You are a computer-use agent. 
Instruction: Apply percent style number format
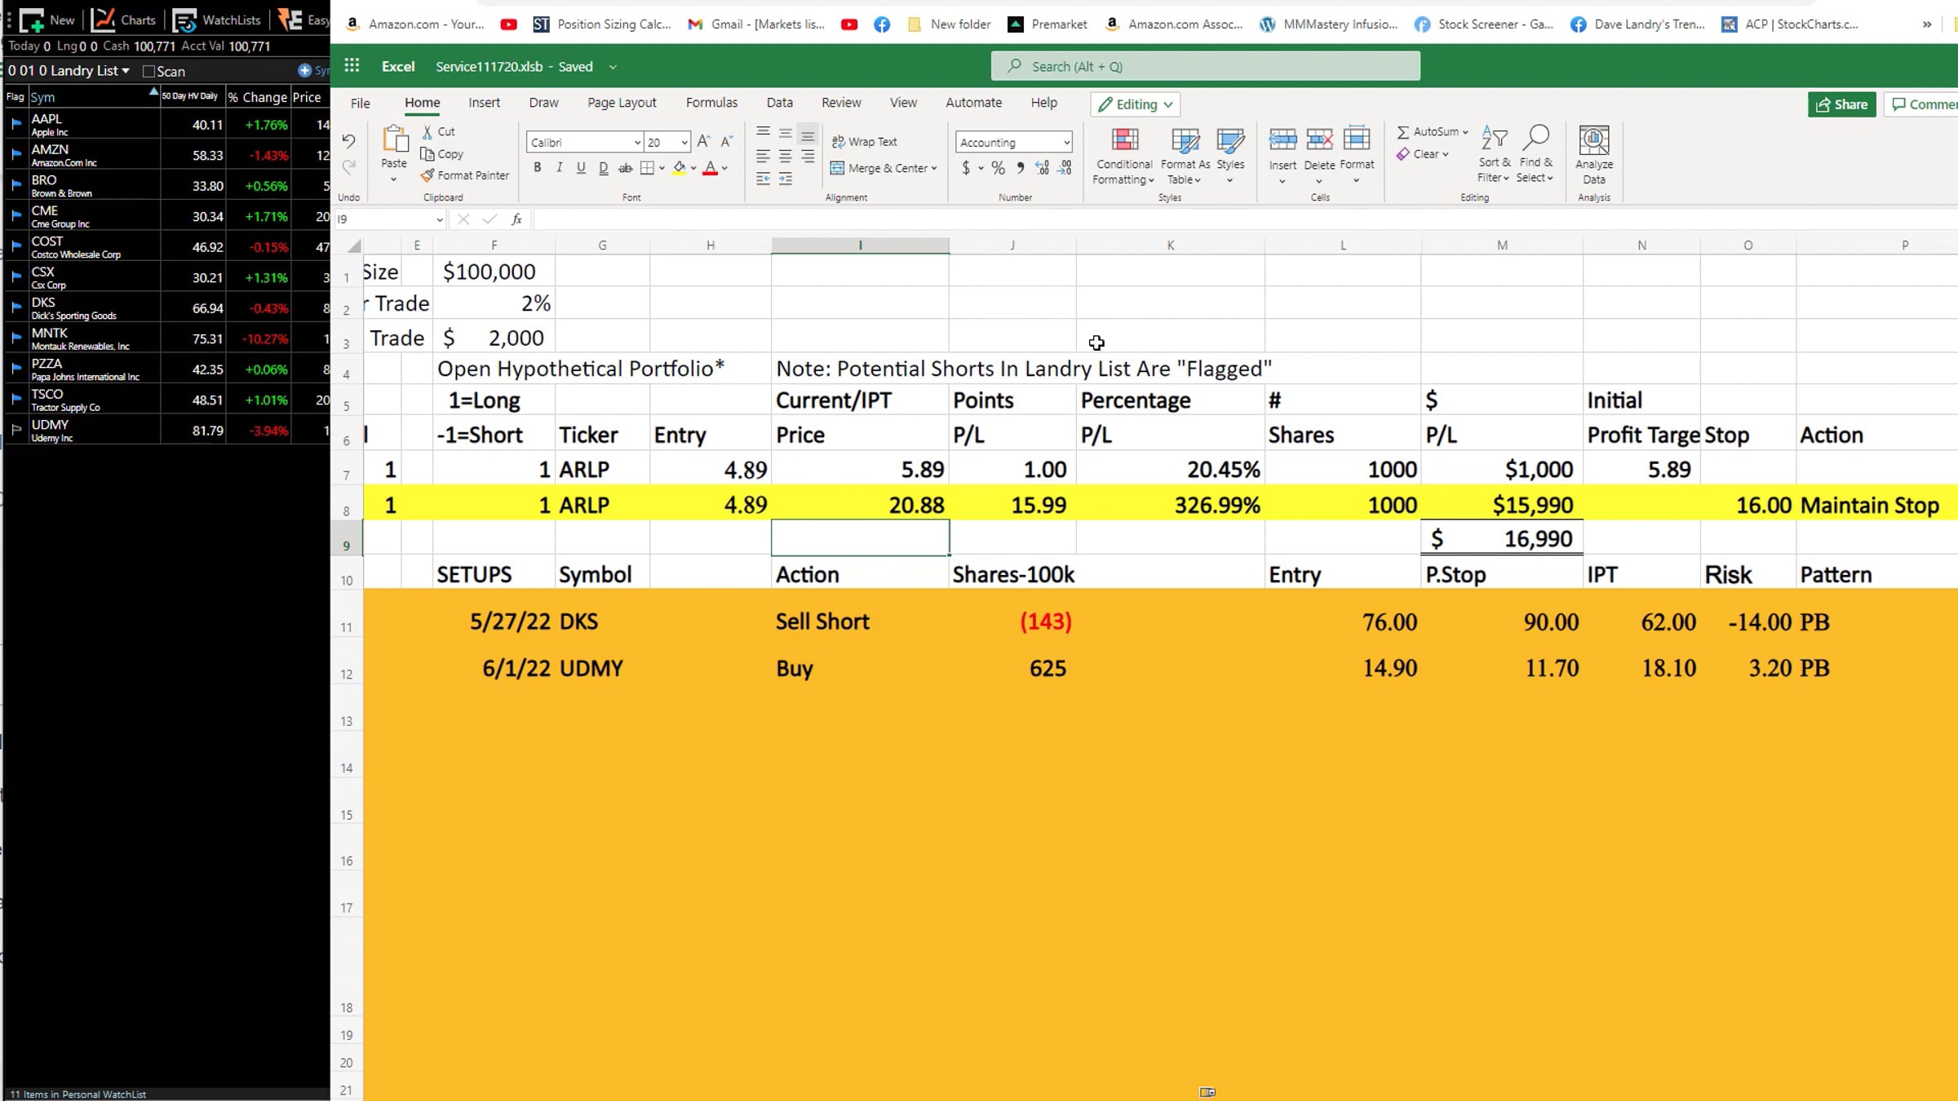click(x=998, y=168)
